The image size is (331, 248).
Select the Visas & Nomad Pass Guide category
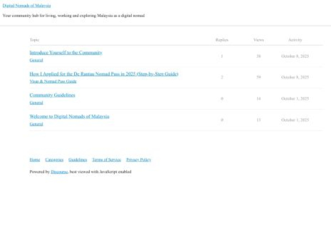(53, 81)
